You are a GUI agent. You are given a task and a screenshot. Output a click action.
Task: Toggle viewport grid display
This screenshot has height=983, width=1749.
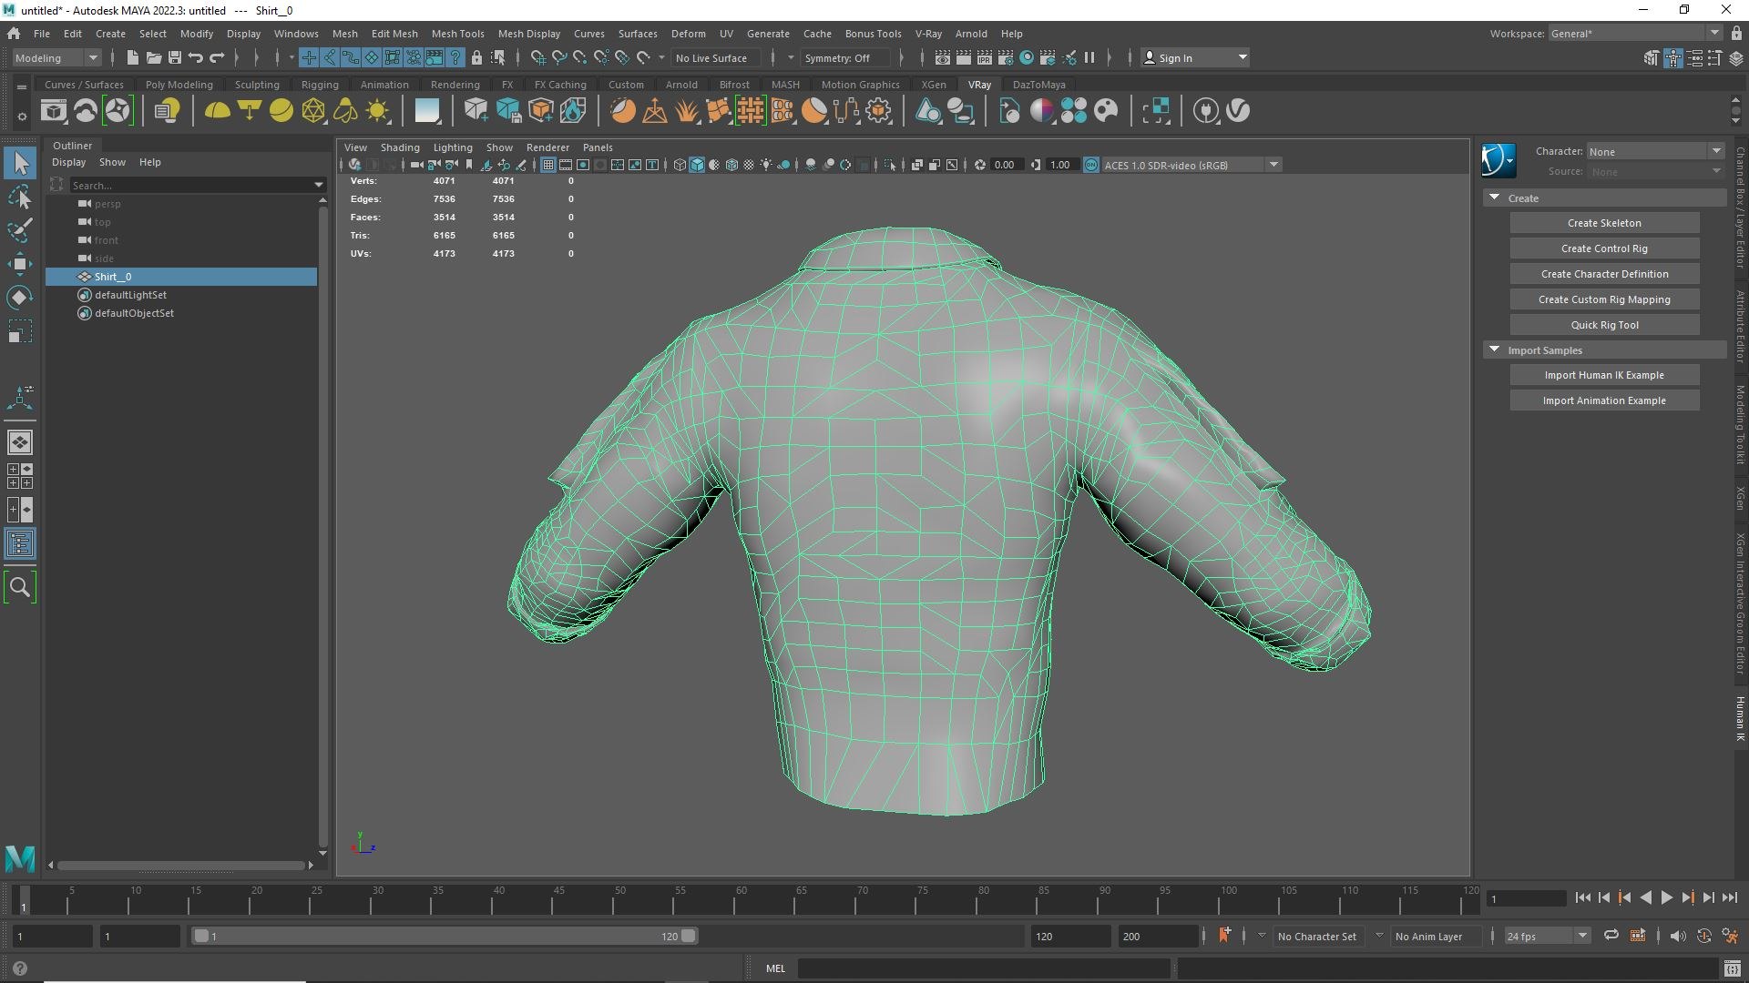point(548,165)
